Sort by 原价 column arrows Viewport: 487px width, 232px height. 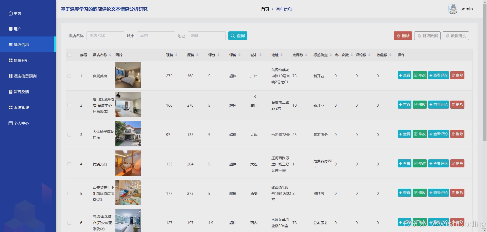point(197,55)
